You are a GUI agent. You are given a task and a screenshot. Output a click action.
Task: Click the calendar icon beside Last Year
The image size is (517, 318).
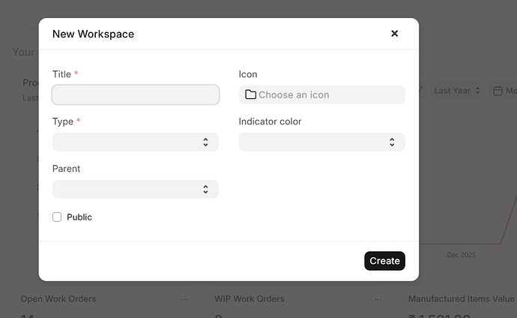click(x=498, y=91)
